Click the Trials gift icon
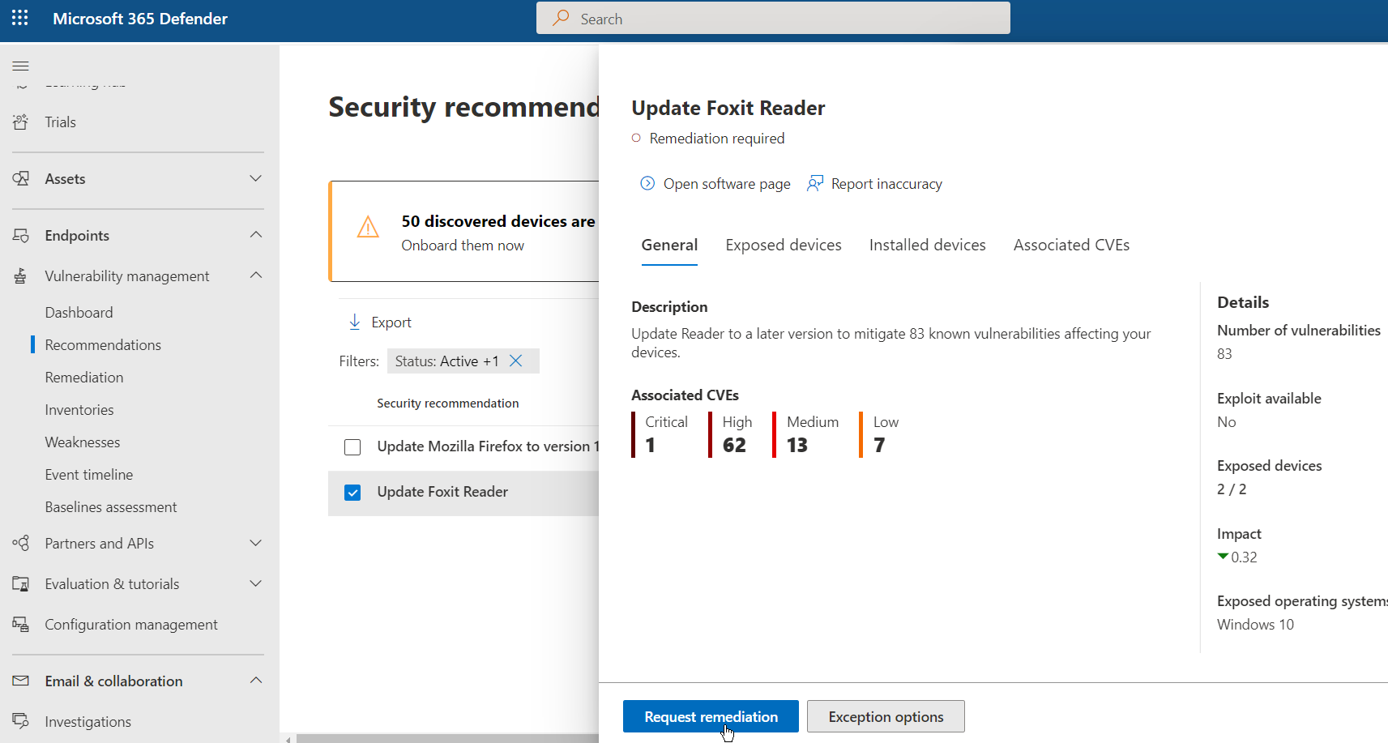 21,122
